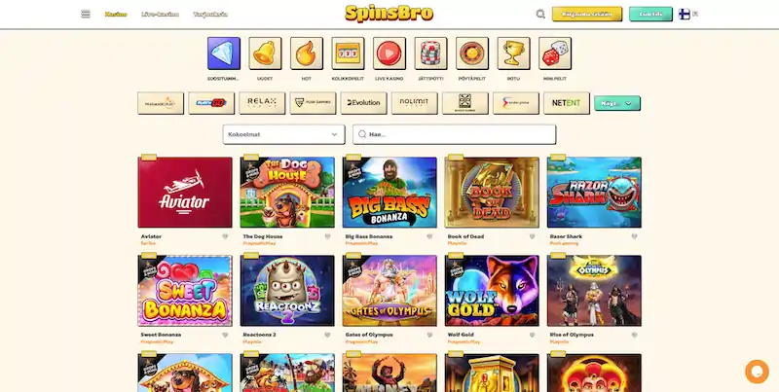Open the Finnish flag language selector
Screen dimensions: 779x392
[x=687, y=14]
